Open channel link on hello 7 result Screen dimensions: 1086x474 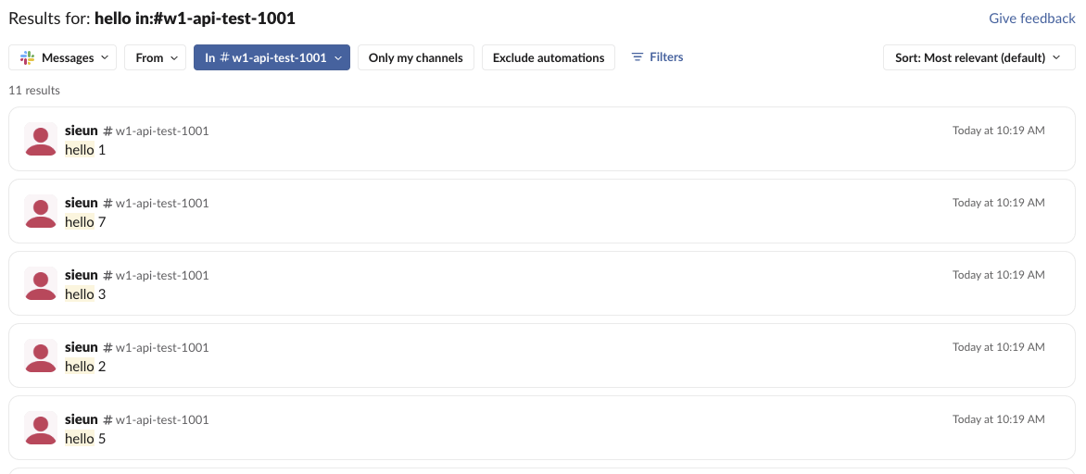pyautogui.click(x=156, y=203)
